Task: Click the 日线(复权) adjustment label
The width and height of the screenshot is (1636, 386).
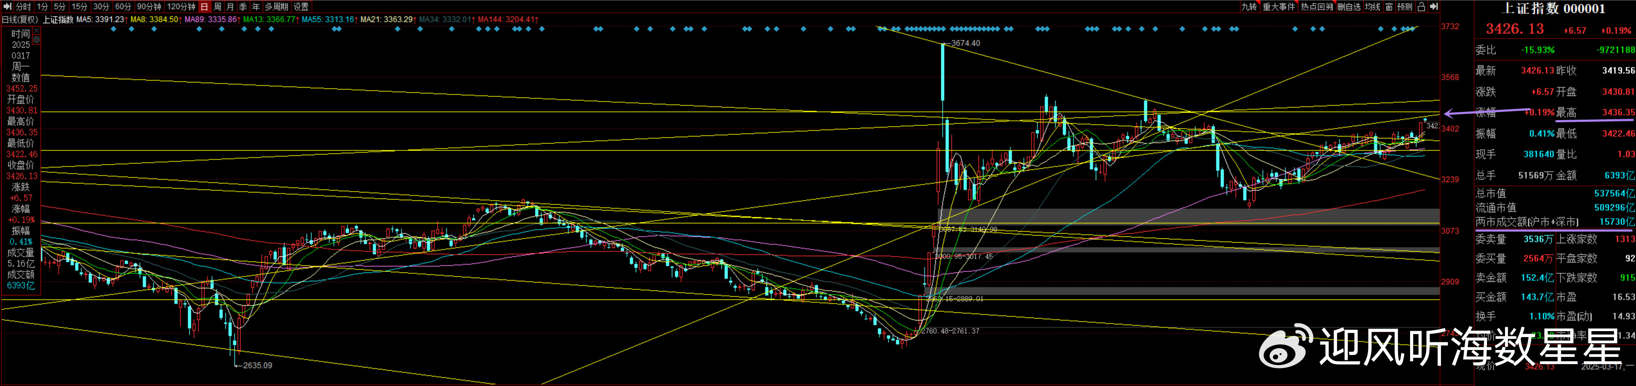Action: [x=20, y=20]
